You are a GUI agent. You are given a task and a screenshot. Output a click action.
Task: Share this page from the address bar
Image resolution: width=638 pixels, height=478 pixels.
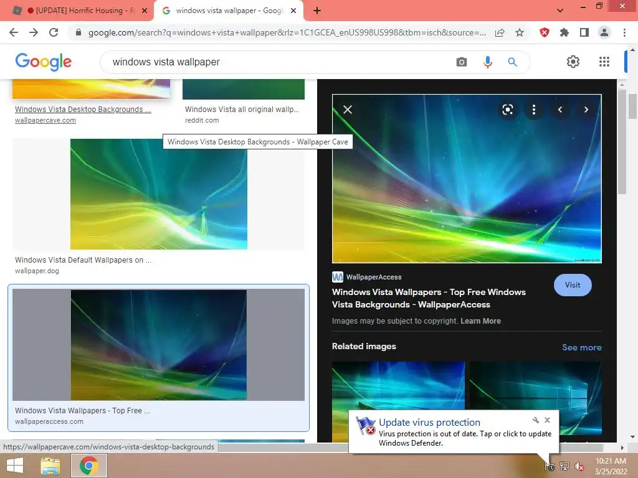tap(500, 32)
